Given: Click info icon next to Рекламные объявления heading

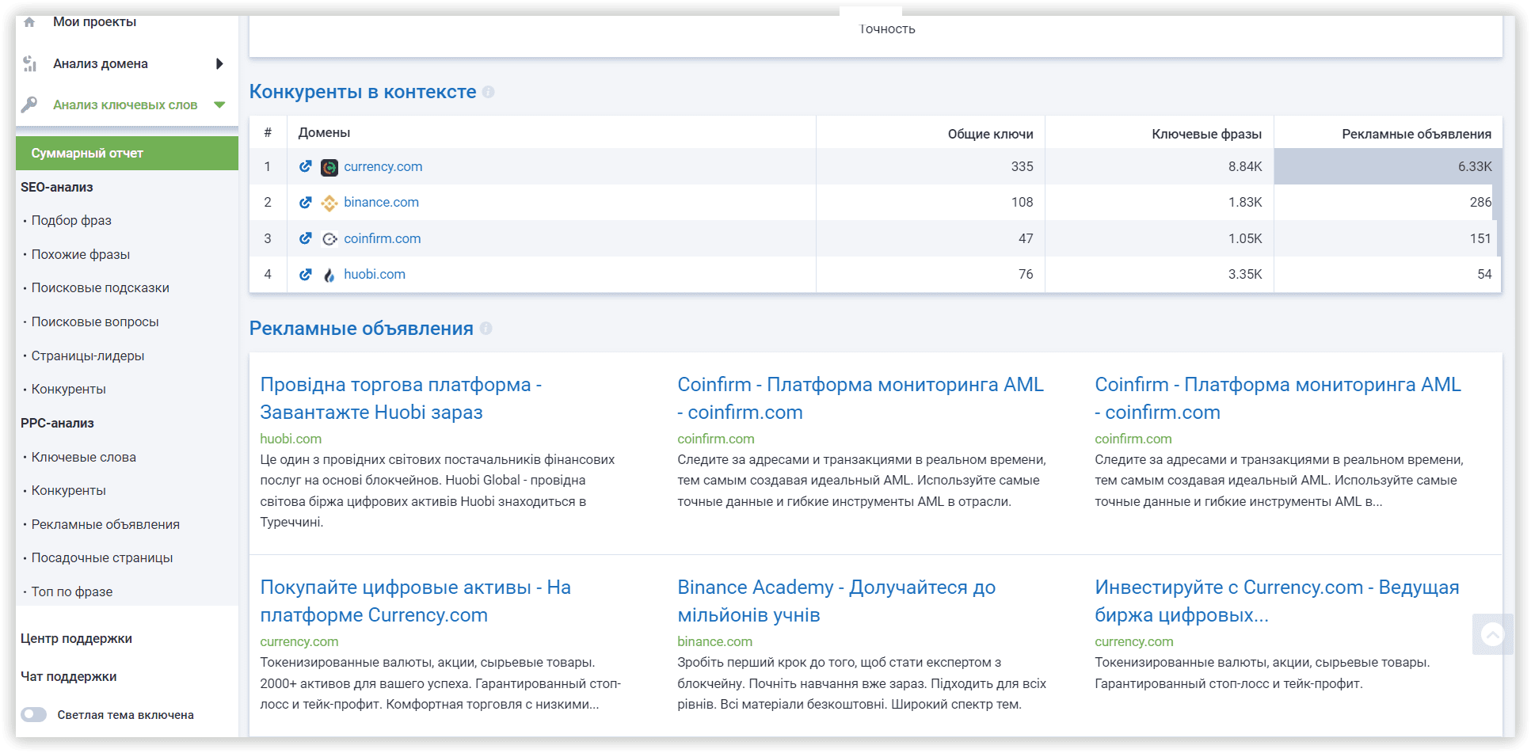Looking at the screenshot, I should click(x=486, y=328).
